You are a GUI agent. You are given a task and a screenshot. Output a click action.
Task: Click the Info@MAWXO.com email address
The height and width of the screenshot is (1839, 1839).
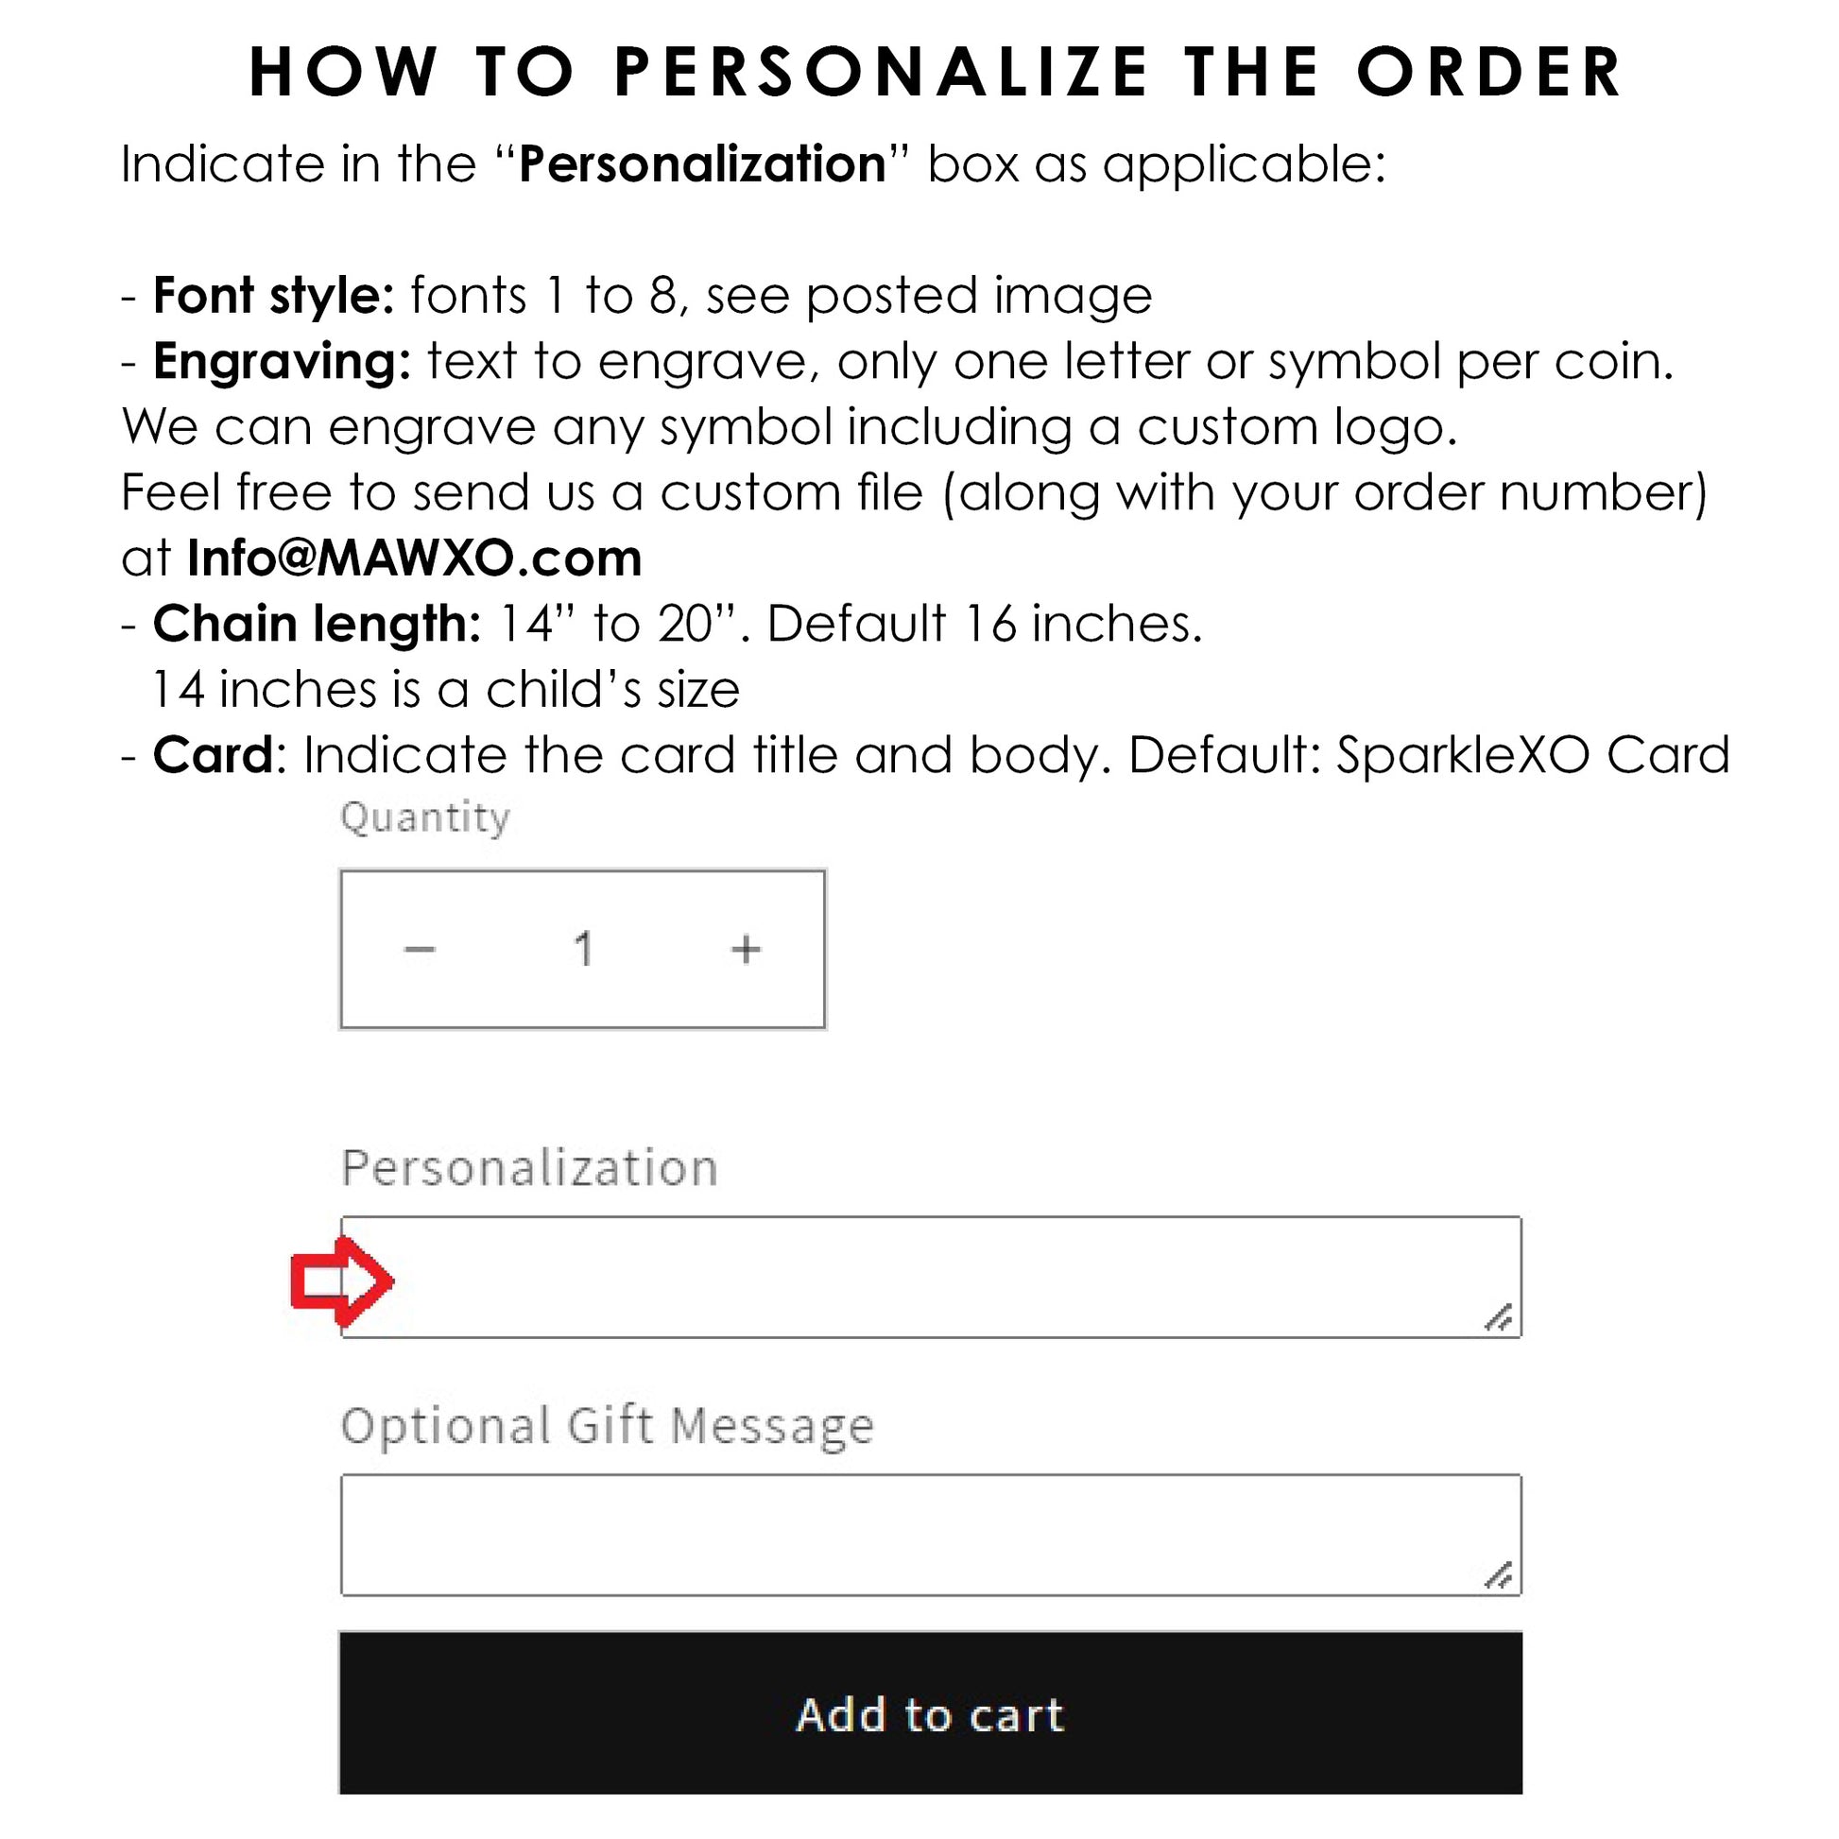415,559
